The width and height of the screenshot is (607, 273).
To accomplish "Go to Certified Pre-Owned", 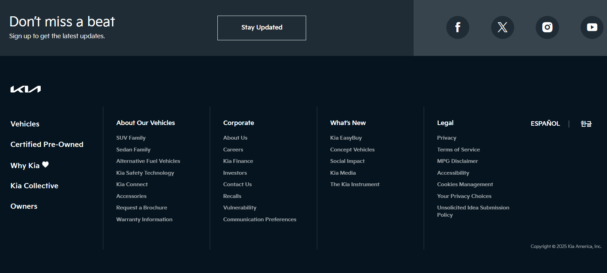I will tap(47, 144).
